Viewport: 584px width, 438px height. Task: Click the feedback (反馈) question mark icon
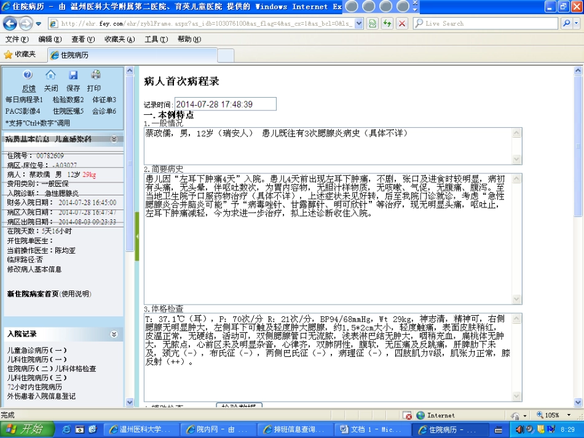pos(28,75)
